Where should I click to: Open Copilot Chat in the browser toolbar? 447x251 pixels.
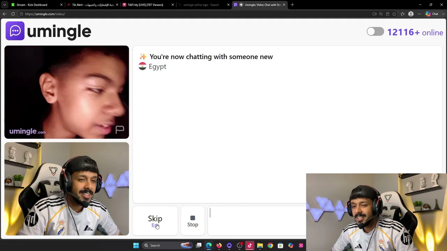coord(432,14)
